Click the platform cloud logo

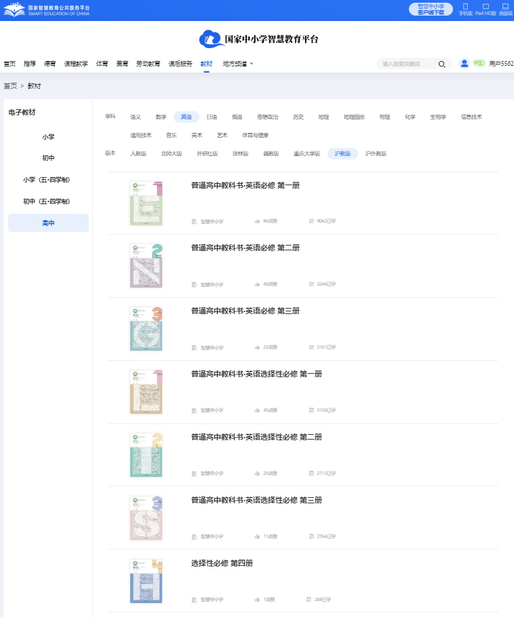coord(211,39)
